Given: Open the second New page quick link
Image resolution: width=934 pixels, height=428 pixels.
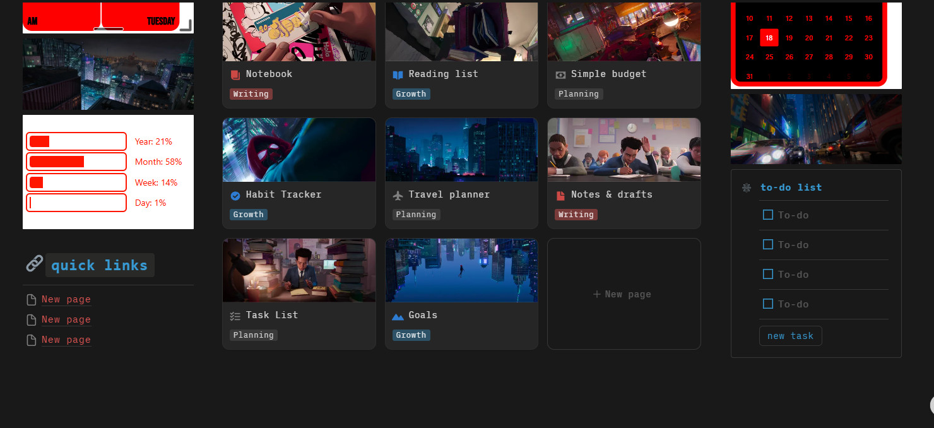Looking at the screenshot, I should [x=66, y=320].
